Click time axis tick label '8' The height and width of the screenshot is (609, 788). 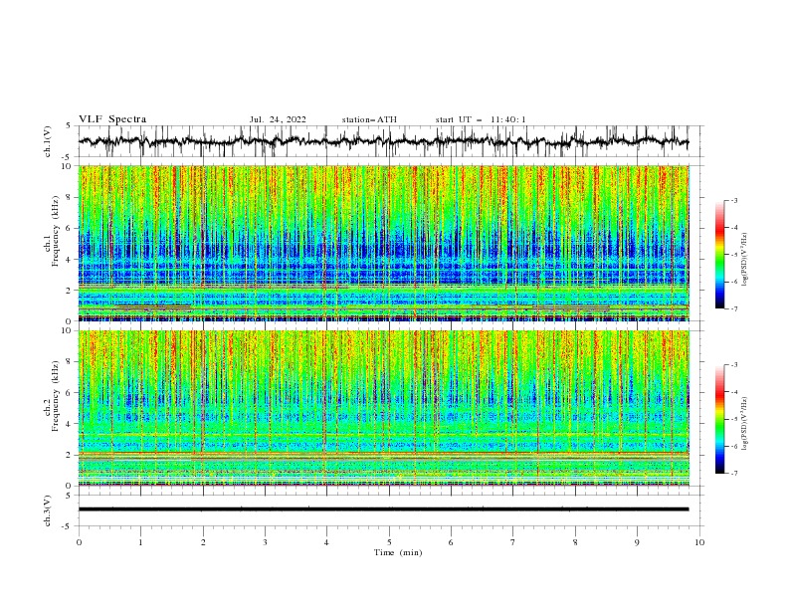(x=575, y=542)
